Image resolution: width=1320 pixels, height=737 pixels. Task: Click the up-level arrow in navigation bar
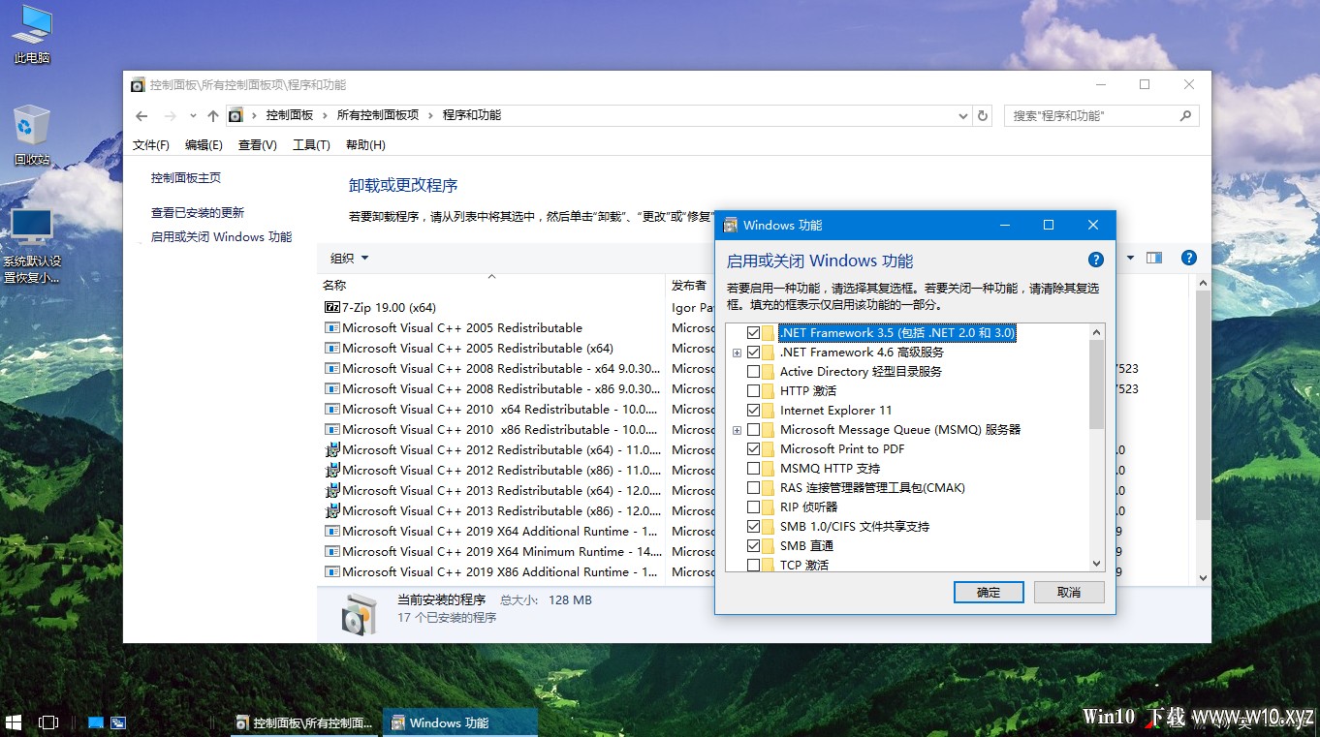point(213,115)
